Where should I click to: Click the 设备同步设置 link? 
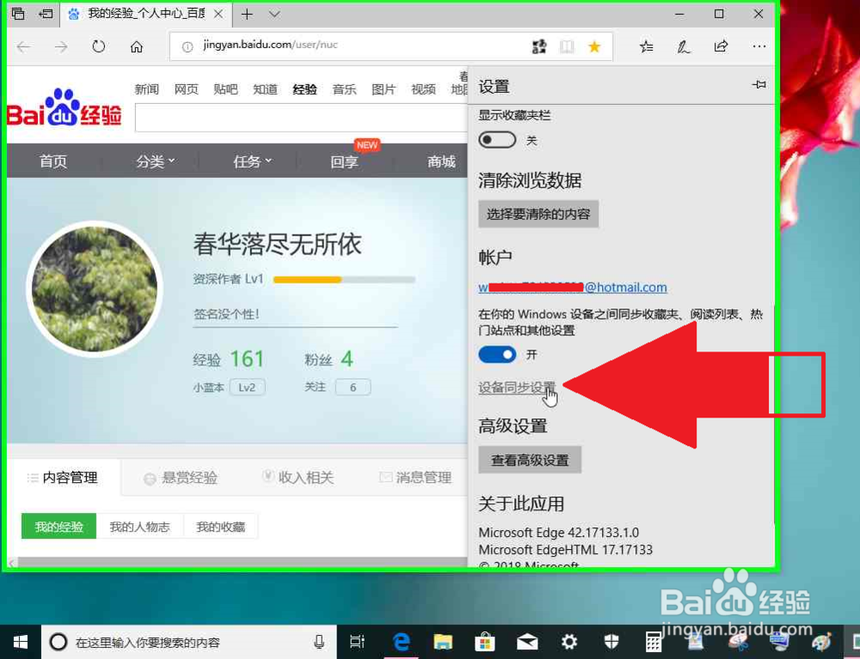click(516, 387)
